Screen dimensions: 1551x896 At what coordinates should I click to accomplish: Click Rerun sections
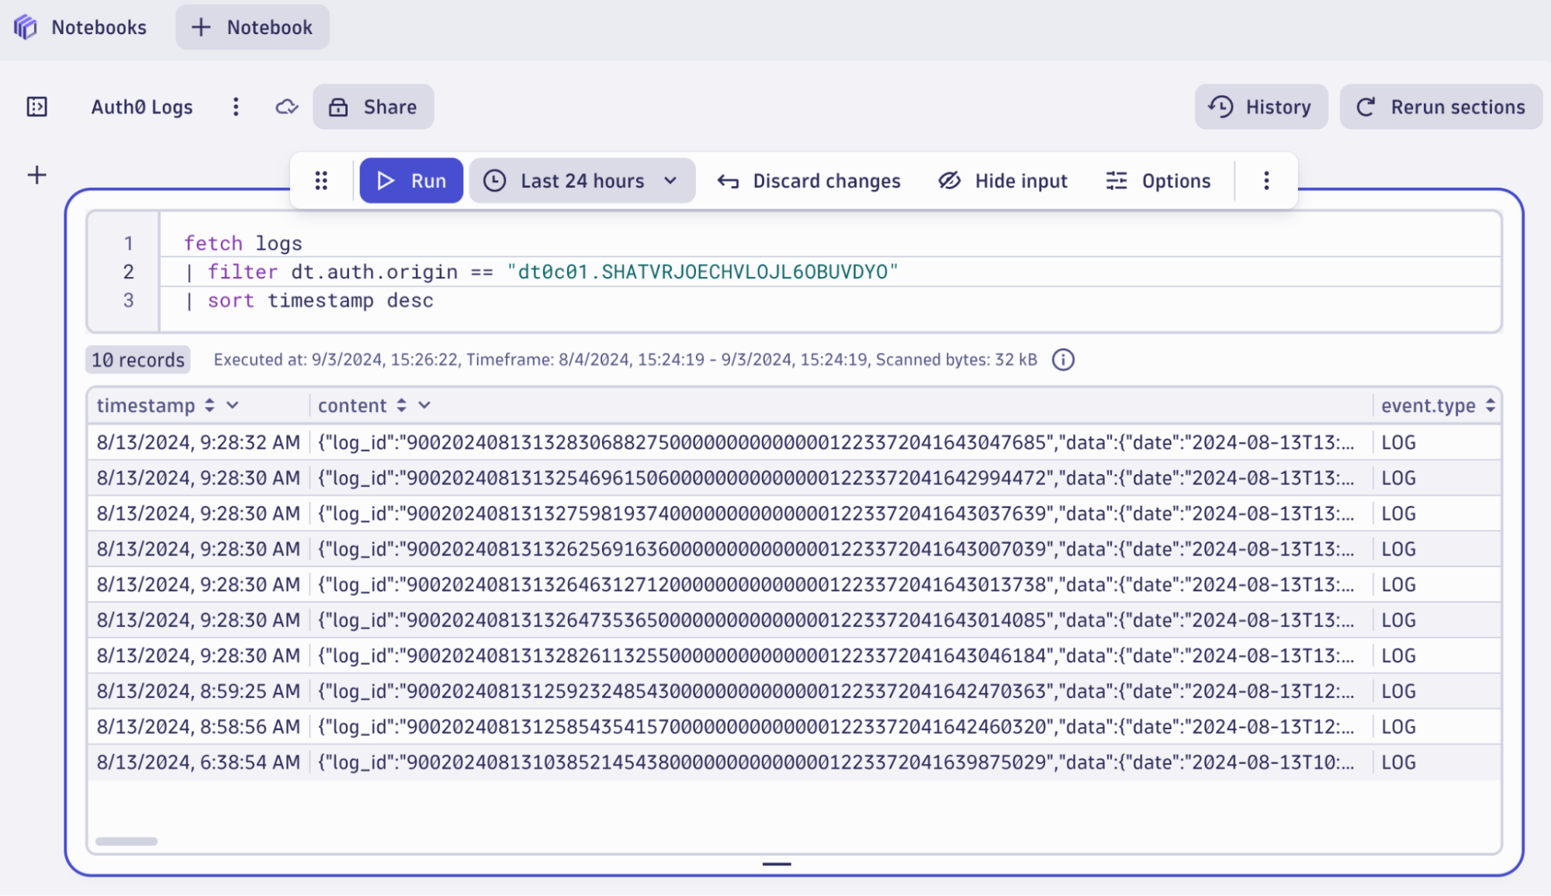(x=1440, y=106)
